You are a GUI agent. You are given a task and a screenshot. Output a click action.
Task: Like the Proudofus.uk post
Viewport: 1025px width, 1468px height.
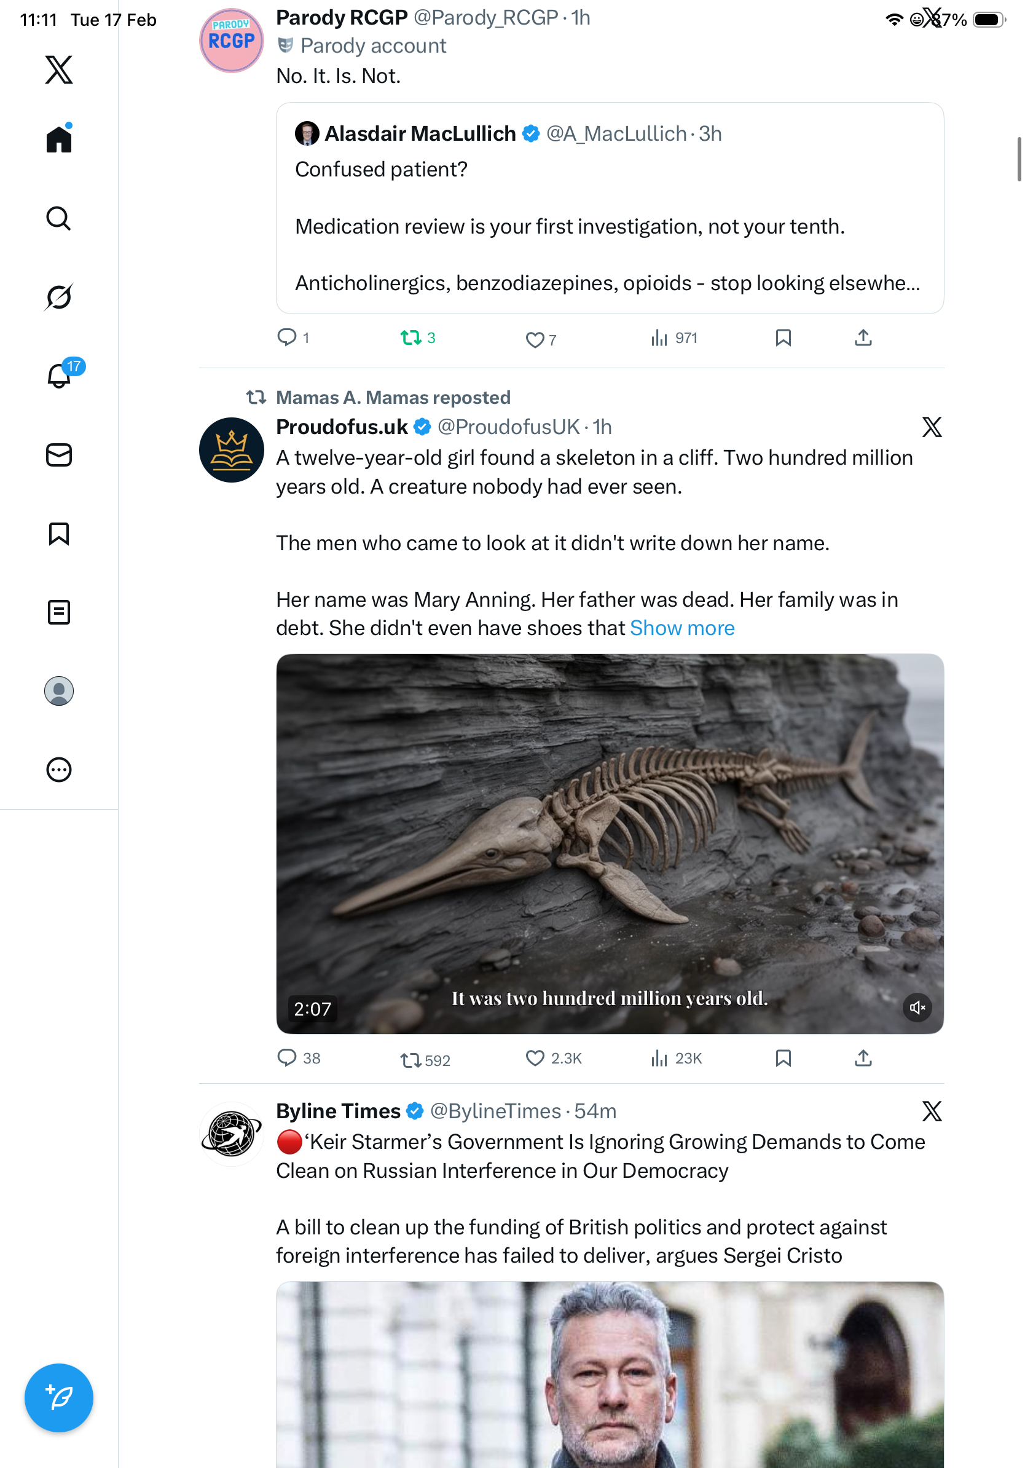(x=534, y=1058)
